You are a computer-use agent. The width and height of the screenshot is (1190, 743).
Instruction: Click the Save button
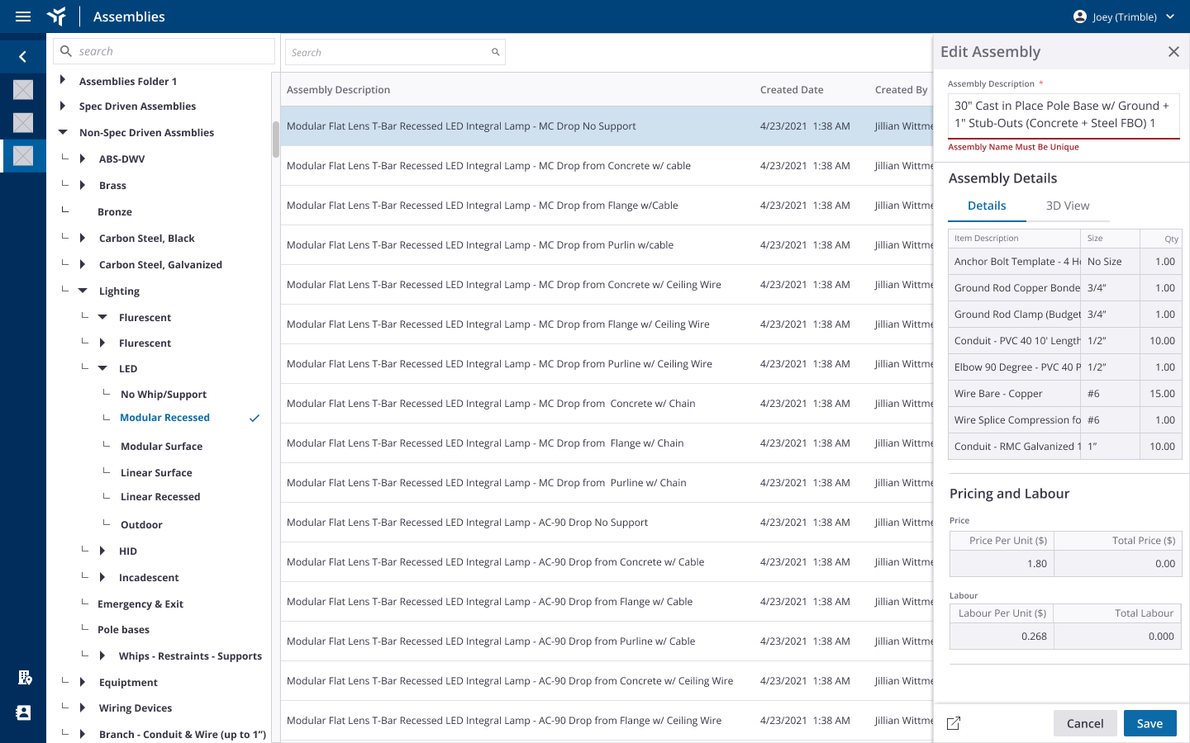point(1150,723)
